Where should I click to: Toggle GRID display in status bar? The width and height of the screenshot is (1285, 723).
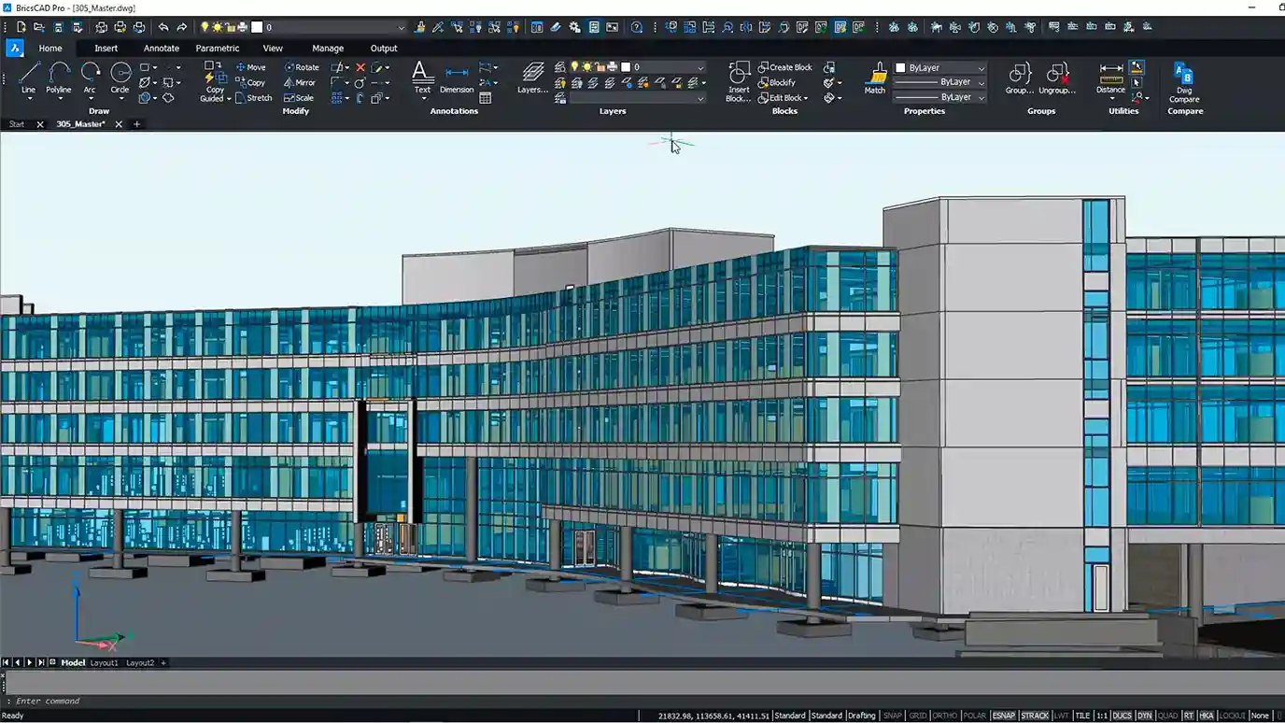coord(918,716)
